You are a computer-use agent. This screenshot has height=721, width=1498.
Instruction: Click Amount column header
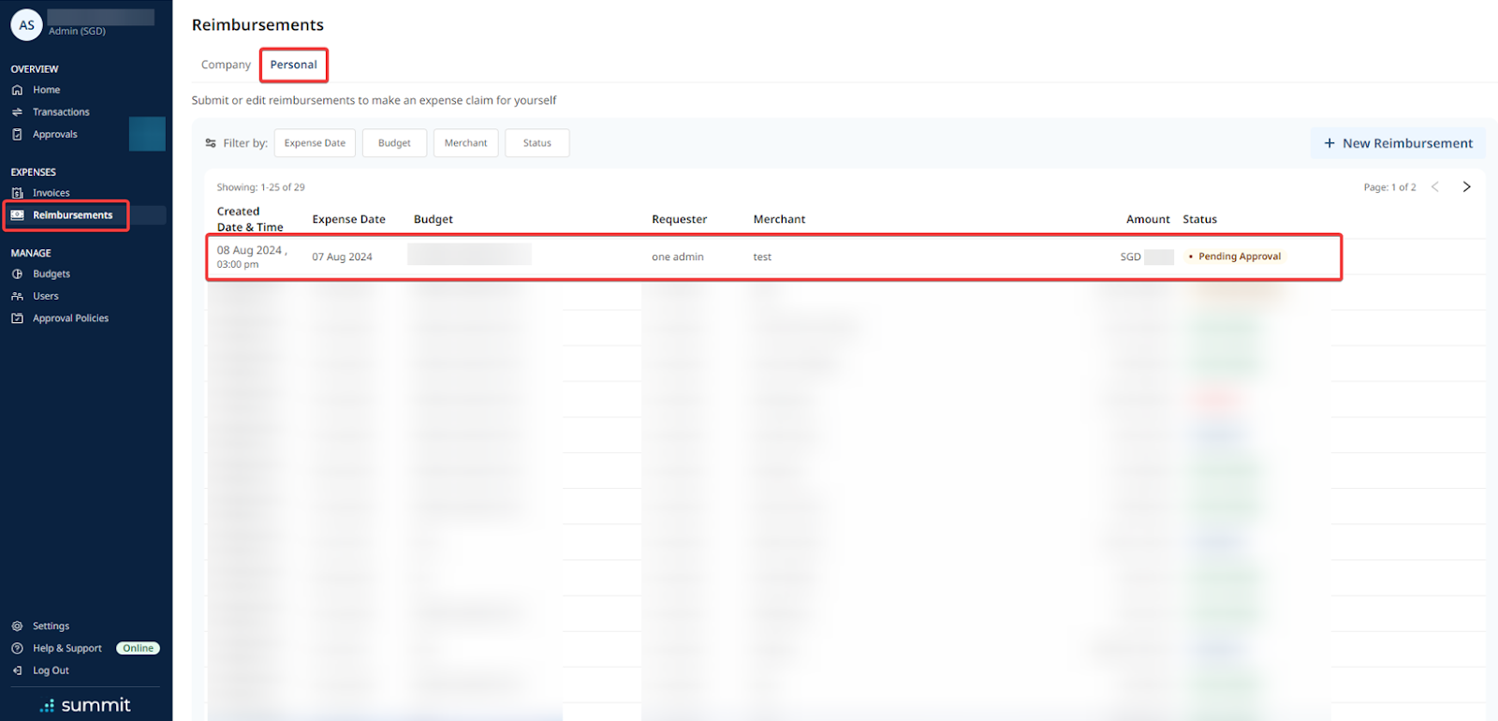(x=1148, y=219)
